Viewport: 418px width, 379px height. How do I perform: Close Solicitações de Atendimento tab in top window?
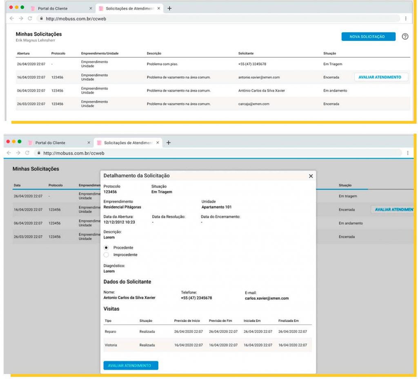[159, 9]
